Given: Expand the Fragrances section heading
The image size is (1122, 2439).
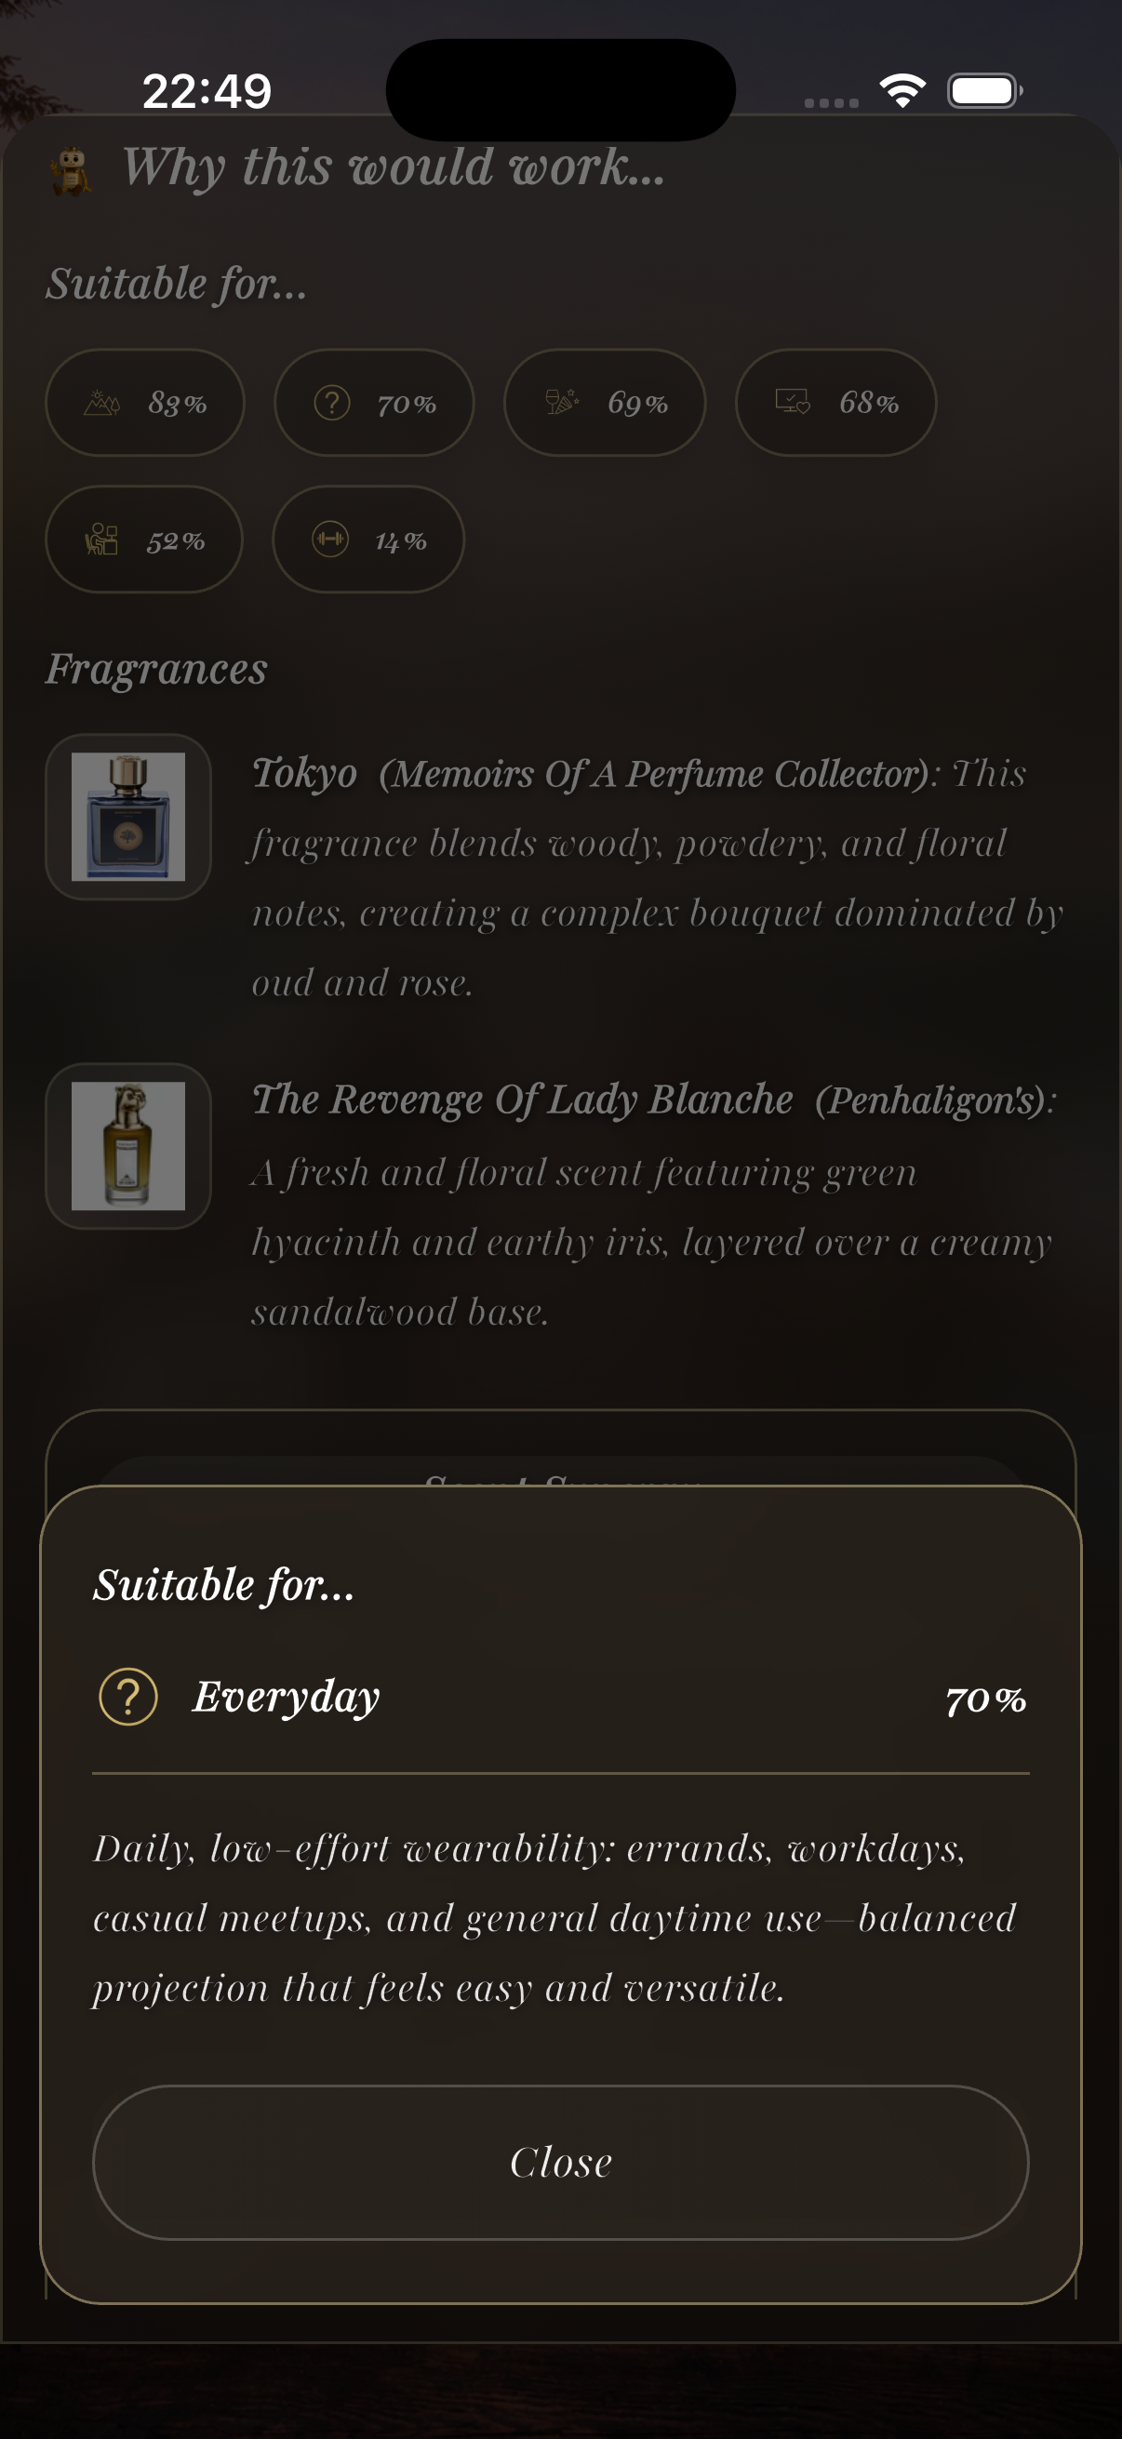Looking at the screenshot, I should 157,669.
